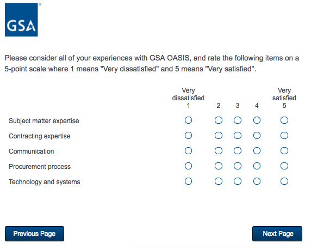This screenshot has width=311, height=249.
Task: Rate Communication as 1 Very dissatisfied
Action: click(188, 150)
